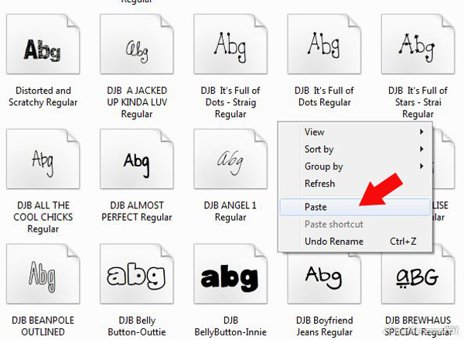Image resolution: width=464 pixels, height=340 pixels.
Task: Click the DJB A JACKED UP KINDA LUV Regular name
Action: click(x=137, y=102)
